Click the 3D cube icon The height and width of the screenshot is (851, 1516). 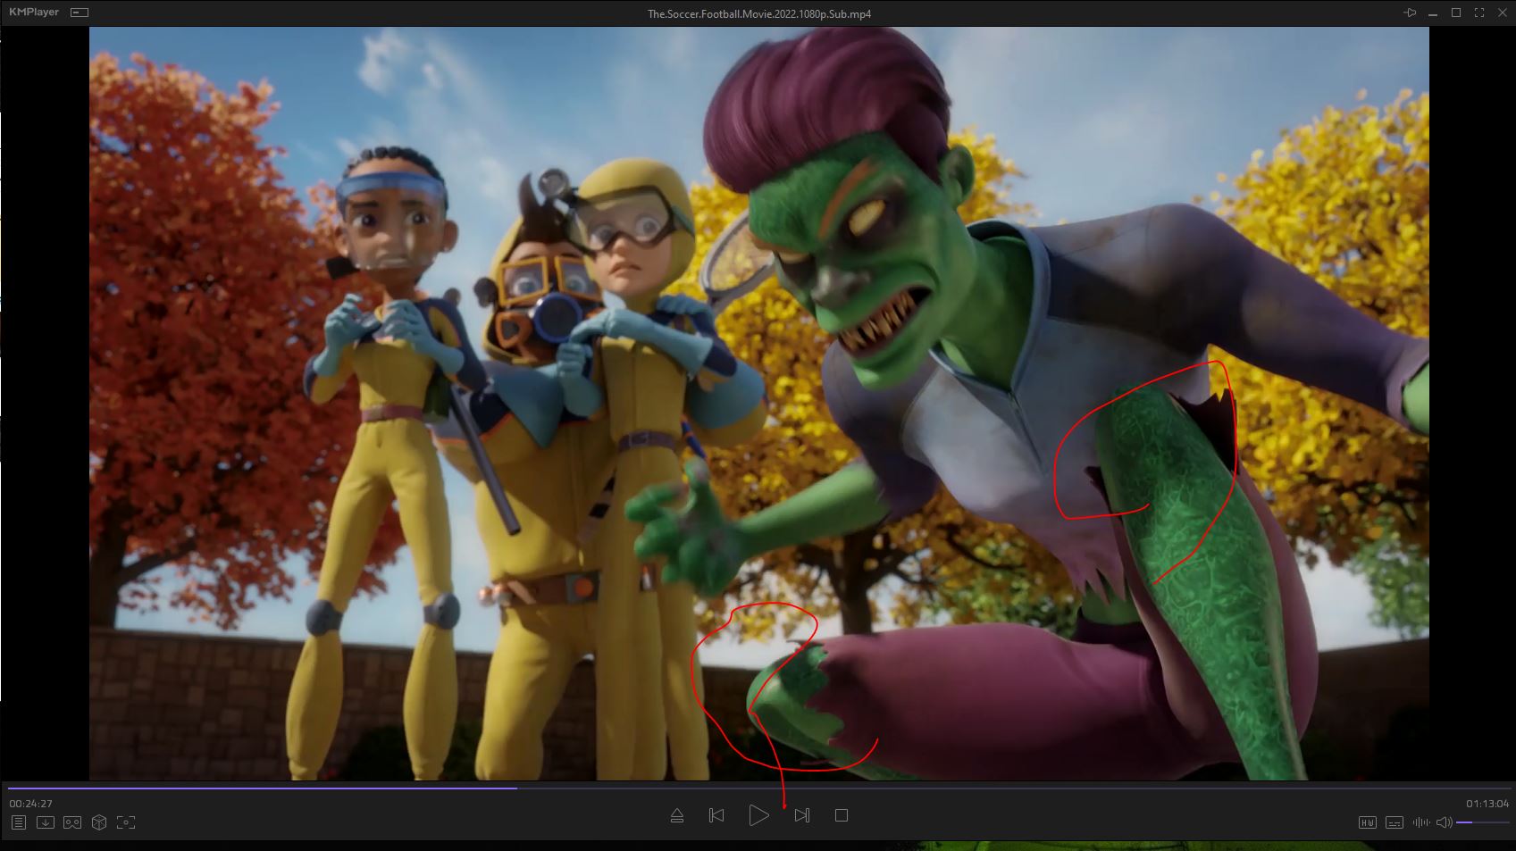pyautogui.click(x=99, y=822)
